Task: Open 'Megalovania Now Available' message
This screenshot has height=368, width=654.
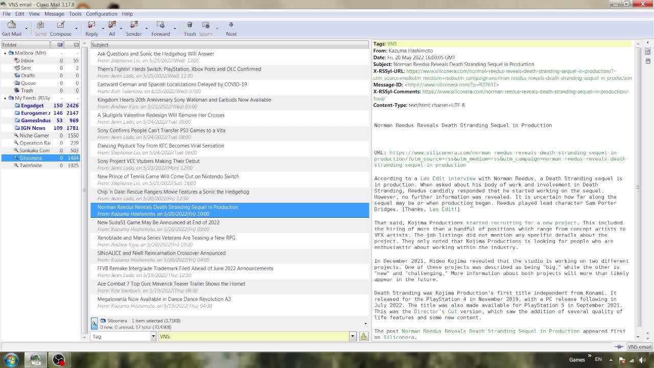Action: 230,303
